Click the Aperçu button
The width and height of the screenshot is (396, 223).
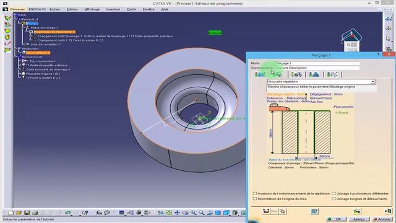pyautogui.click(x=359, y=219)
